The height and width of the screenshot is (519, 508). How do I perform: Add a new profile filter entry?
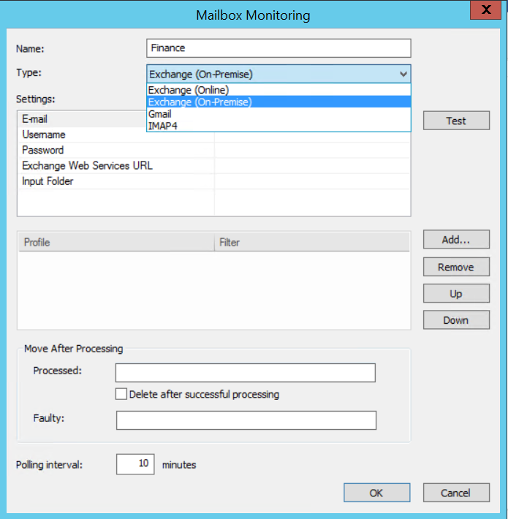(456, 239)
